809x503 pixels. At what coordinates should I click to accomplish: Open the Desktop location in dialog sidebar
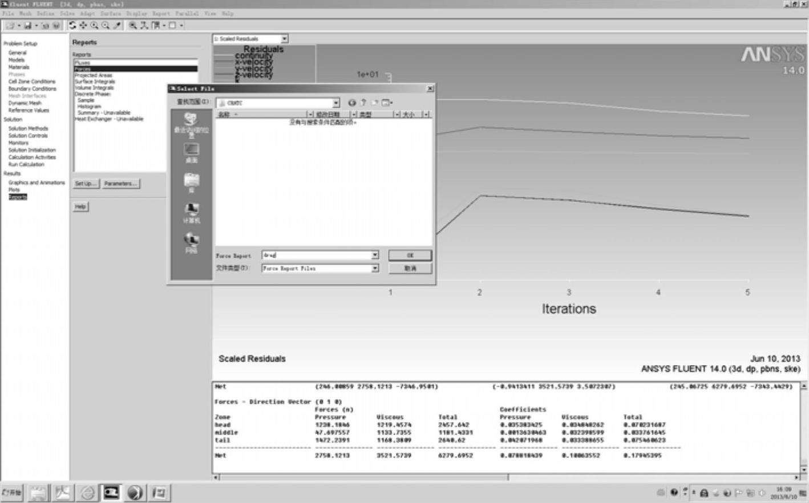coord(191,153)
